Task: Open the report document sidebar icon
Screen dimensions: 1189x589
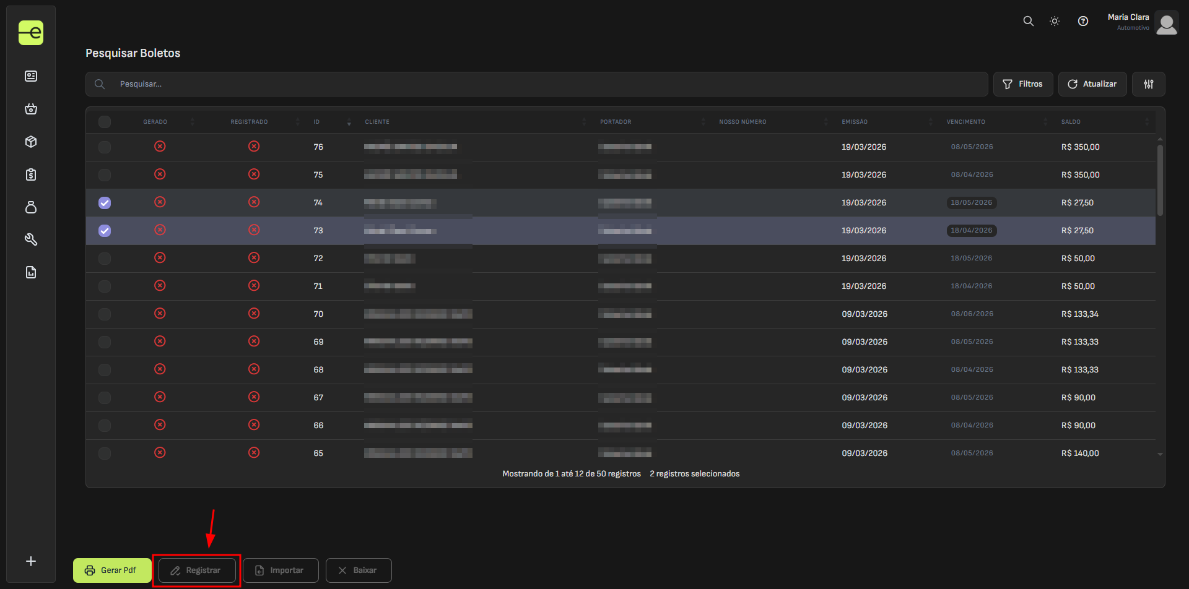Action: point(31,272)
